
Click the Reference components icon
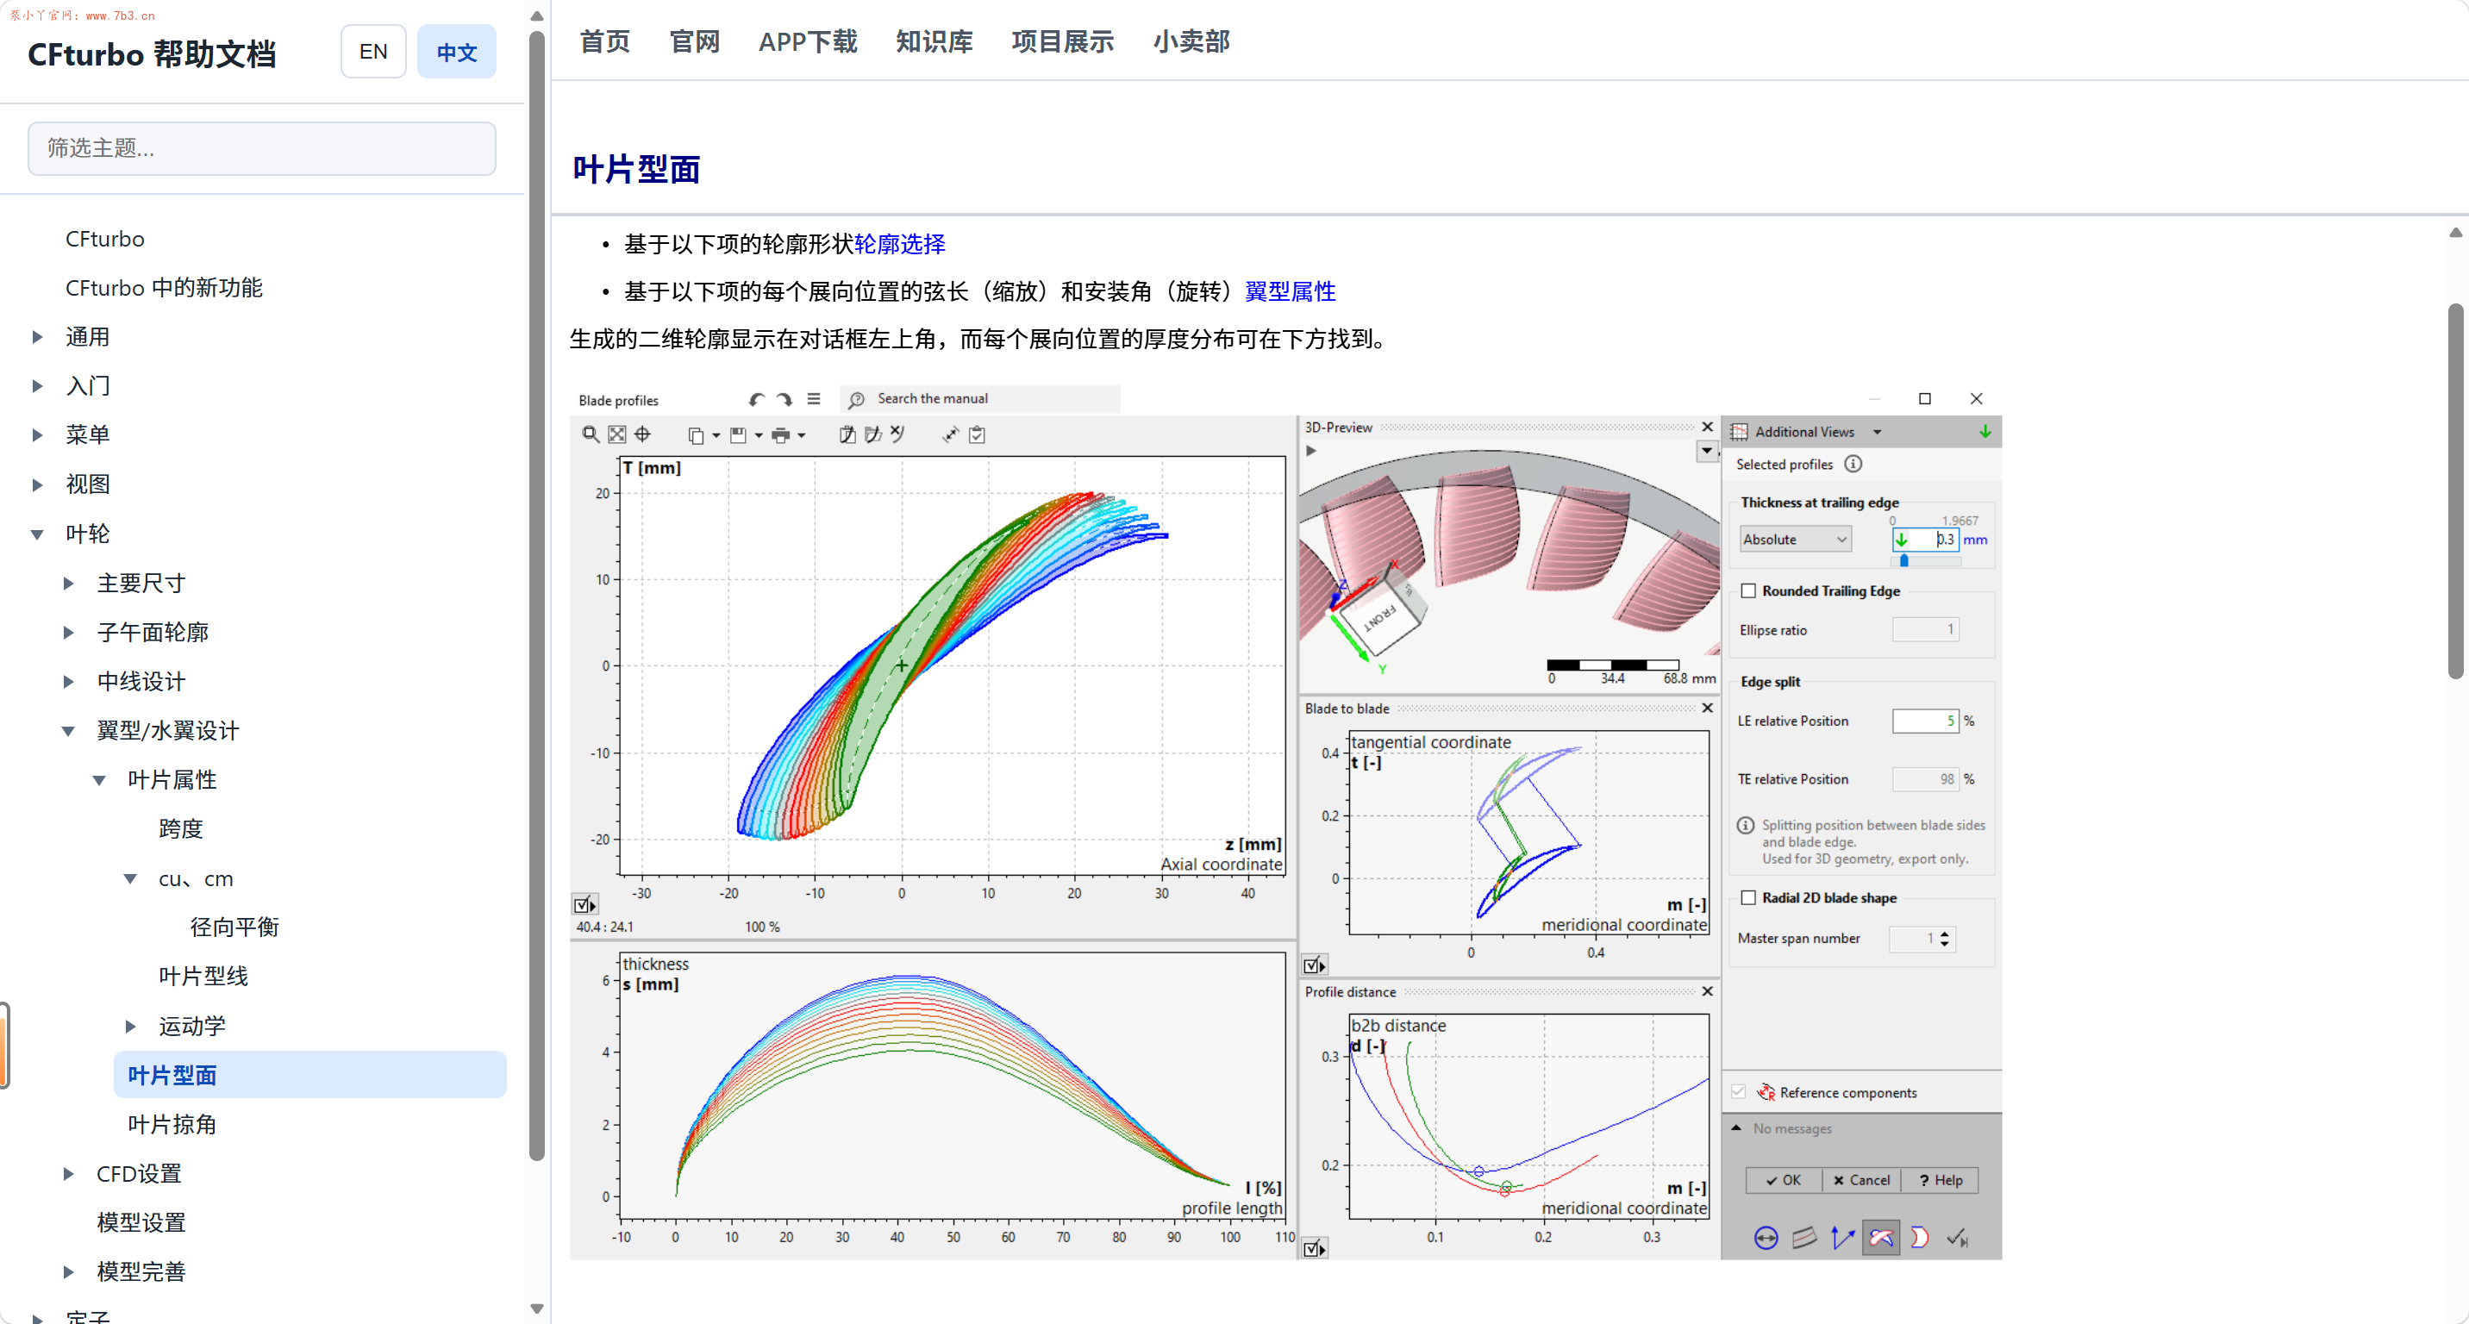click(x=1766, y=1091)
